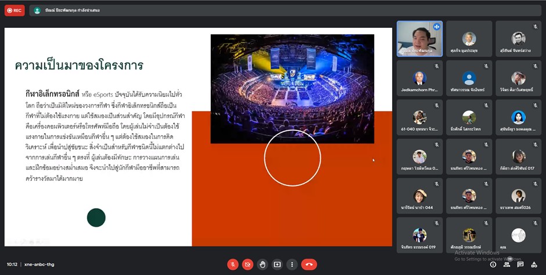Open the meeting details info icon
Screen dimensions: 546x275
pyautogui.click(x=493, y=265)
